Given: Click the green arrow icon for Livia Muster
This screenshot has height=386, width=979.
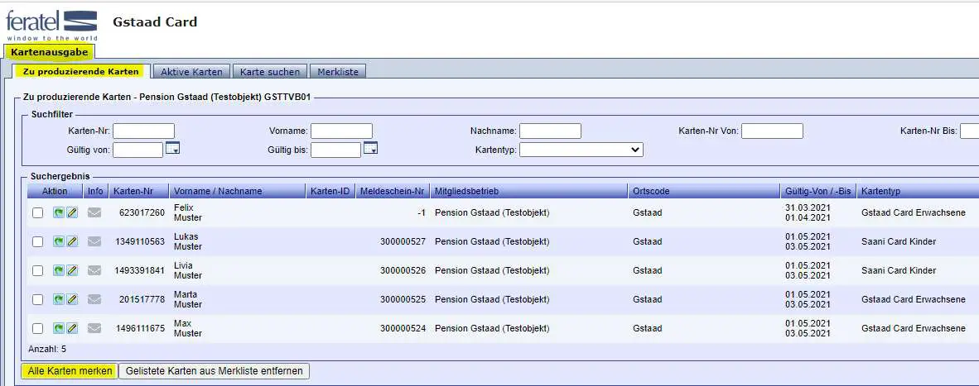Looking at the screenshot, I should (58, 271).
